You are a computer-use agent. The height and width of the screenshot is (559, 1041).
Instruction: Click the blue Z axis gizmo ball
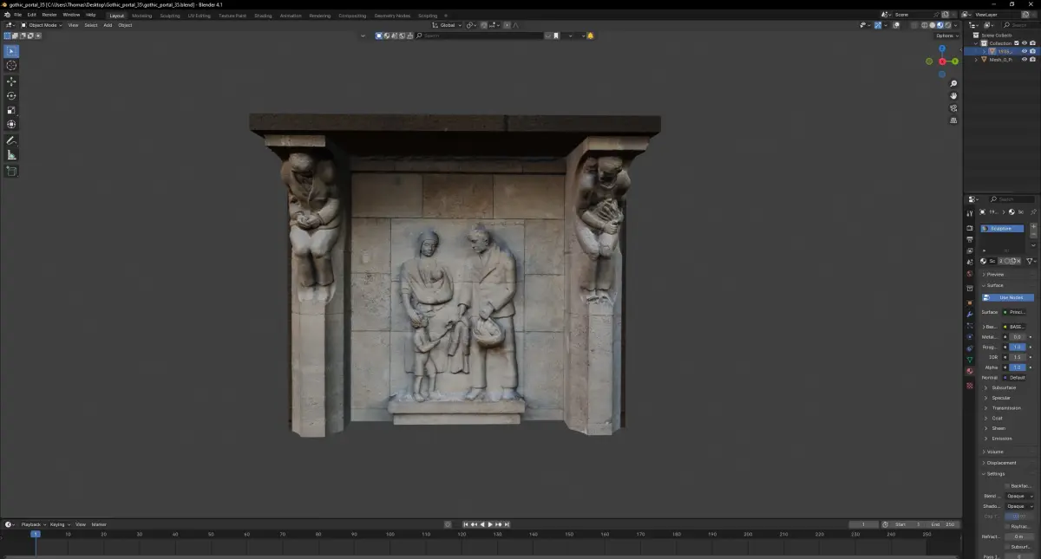pyautogui.click(x=942, y=49)
